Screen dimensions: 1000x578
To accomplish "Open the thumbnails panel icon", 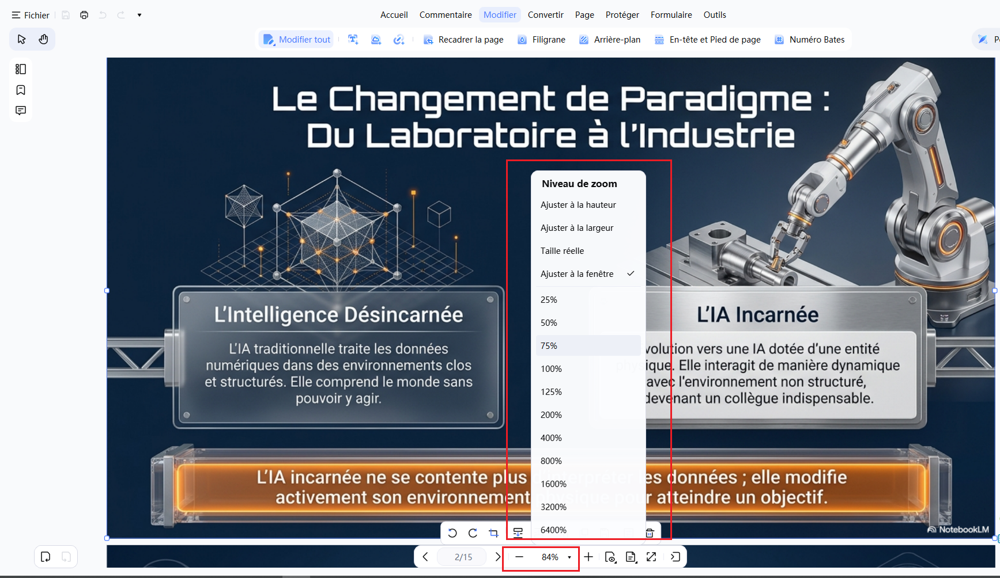I will click(21, 69).
